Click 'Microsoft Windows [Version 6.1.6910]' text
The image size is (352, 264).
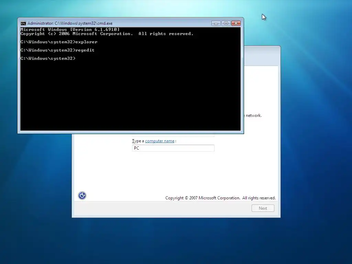[x=70, y=30]
